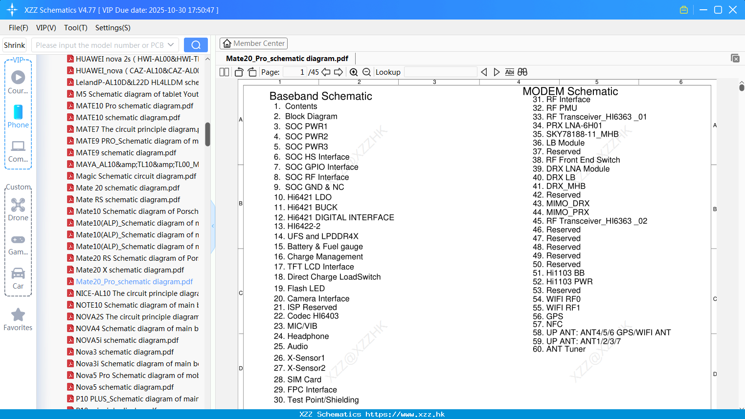The height and width of the screenshot is (419, 745).
Task: Select the Computer category
Action: pyautogui.click(x=18, y=151)
